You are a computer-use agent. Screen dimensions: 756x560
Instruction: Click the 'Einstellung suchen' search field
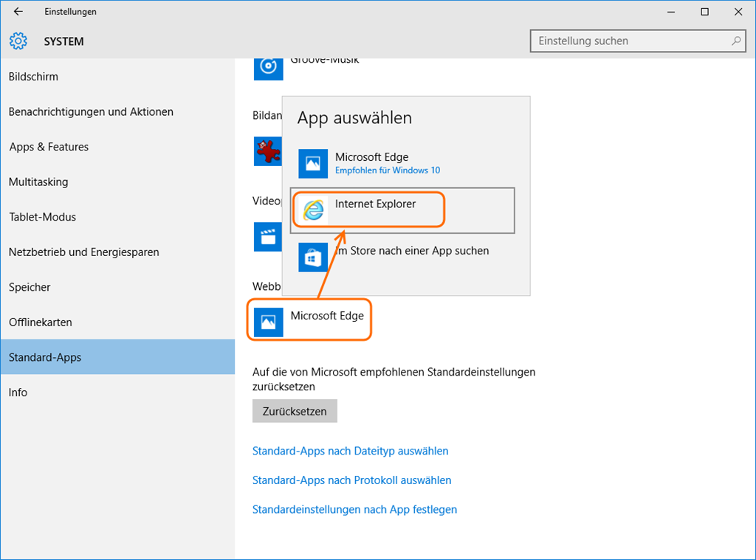point(631,41)
